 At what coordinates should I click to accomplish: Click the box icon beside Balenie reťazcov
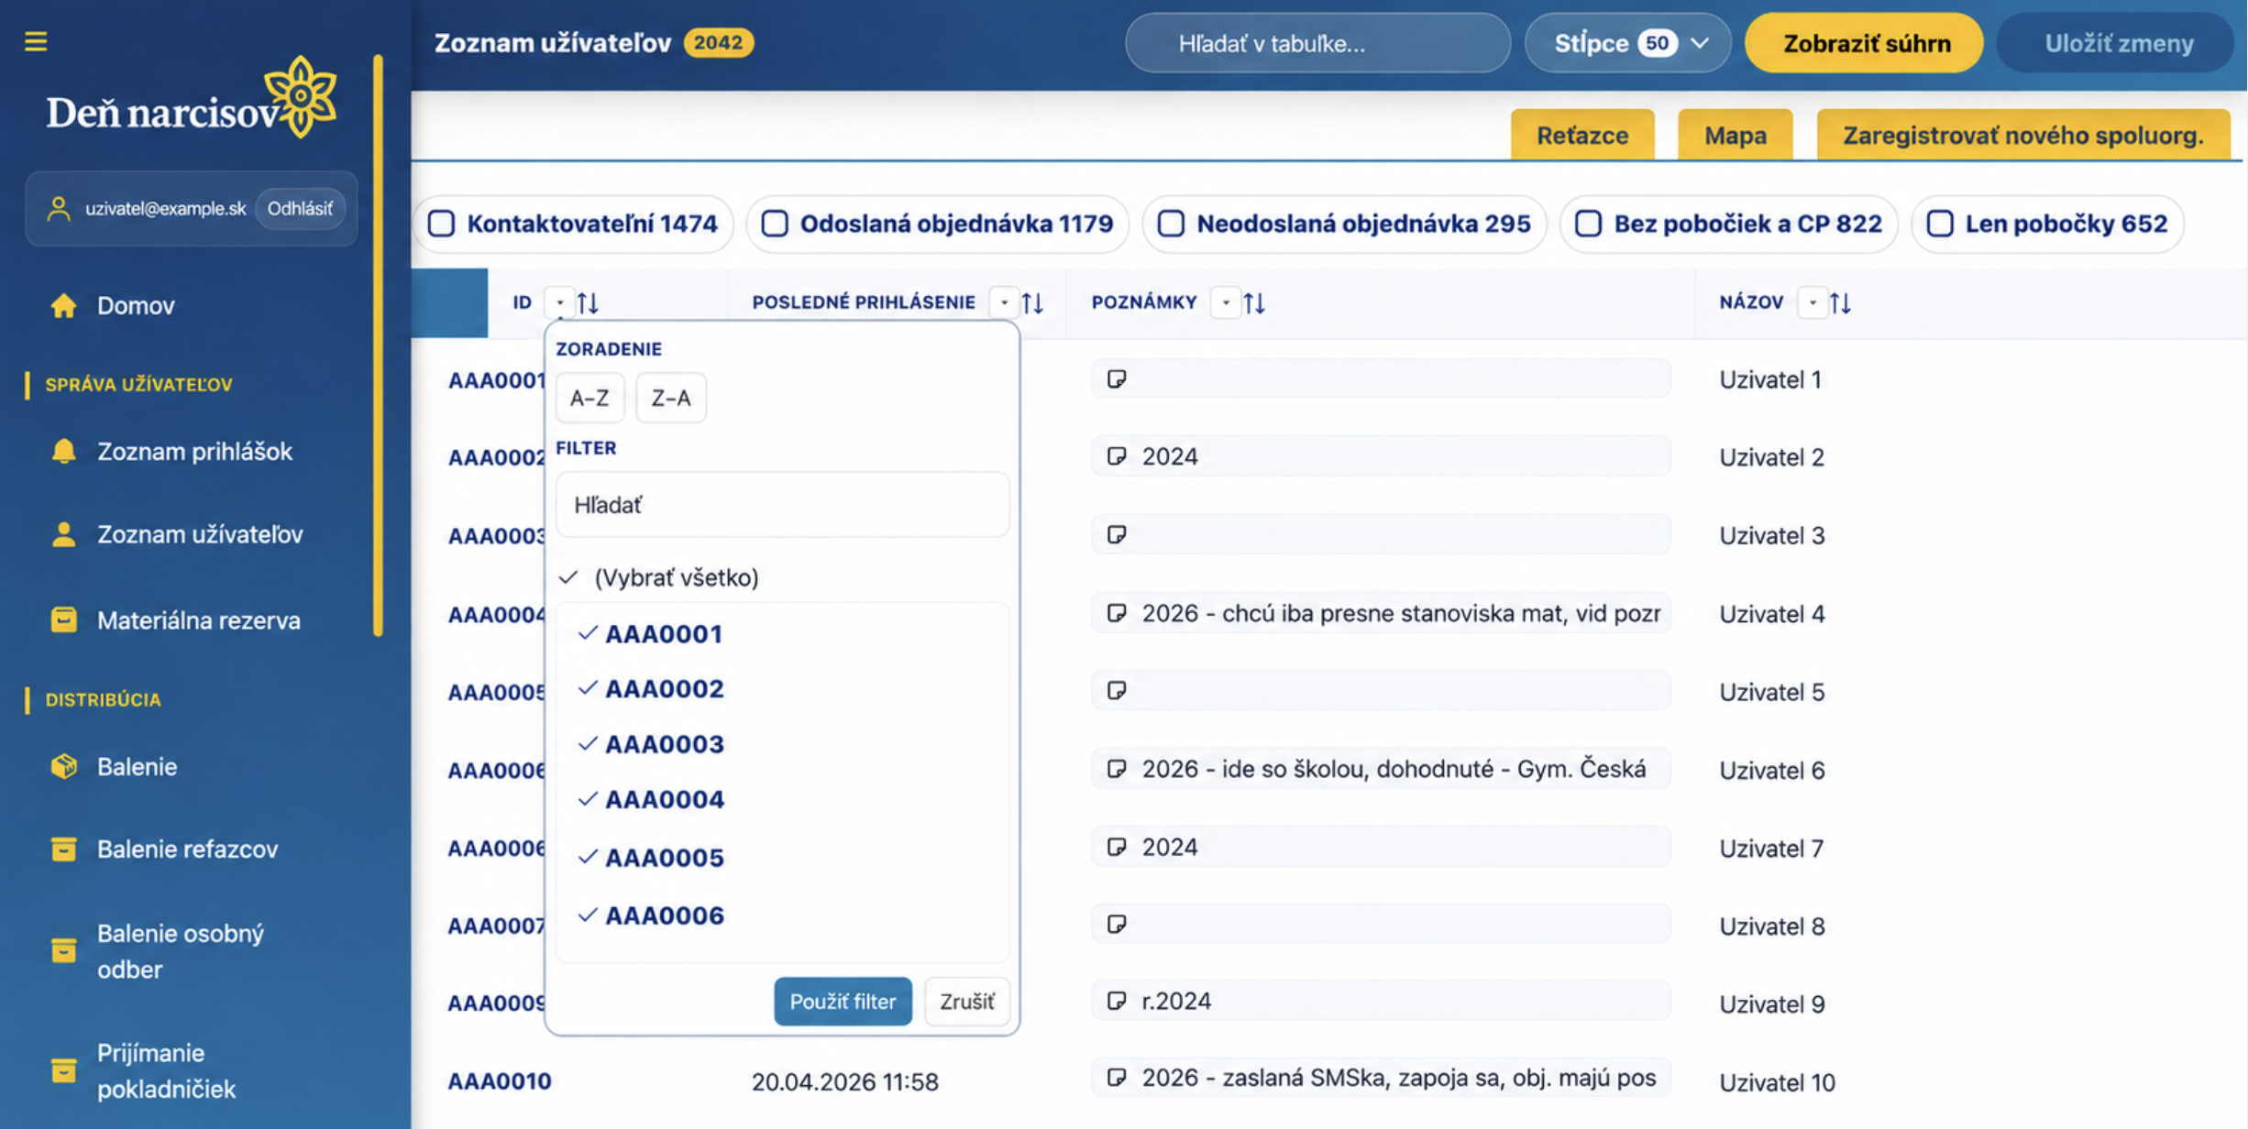point(63,849)
